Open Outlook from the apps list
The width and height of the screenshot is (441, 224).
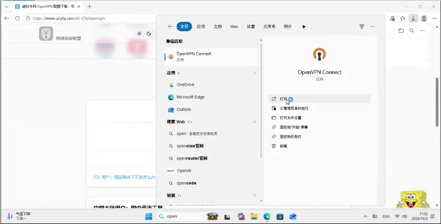tap(211, 110)
